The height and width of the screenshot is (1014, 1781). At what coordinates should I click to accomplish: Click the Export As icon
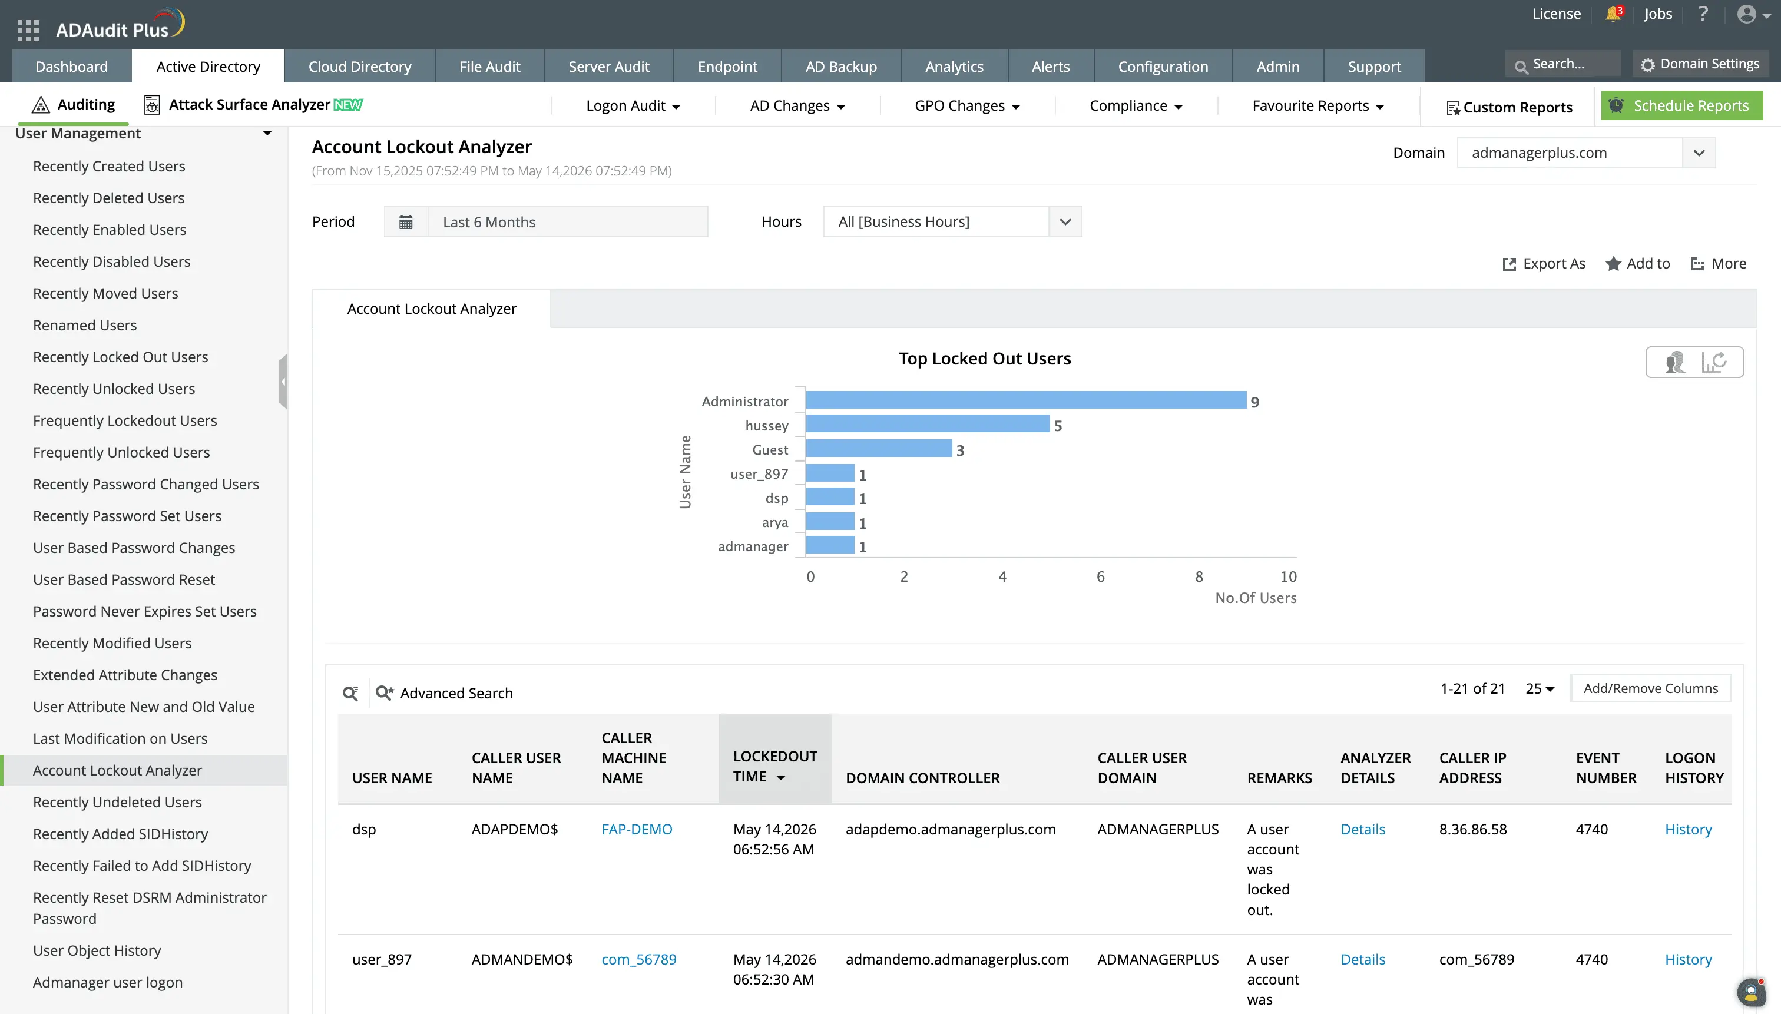pos(1509,264)
